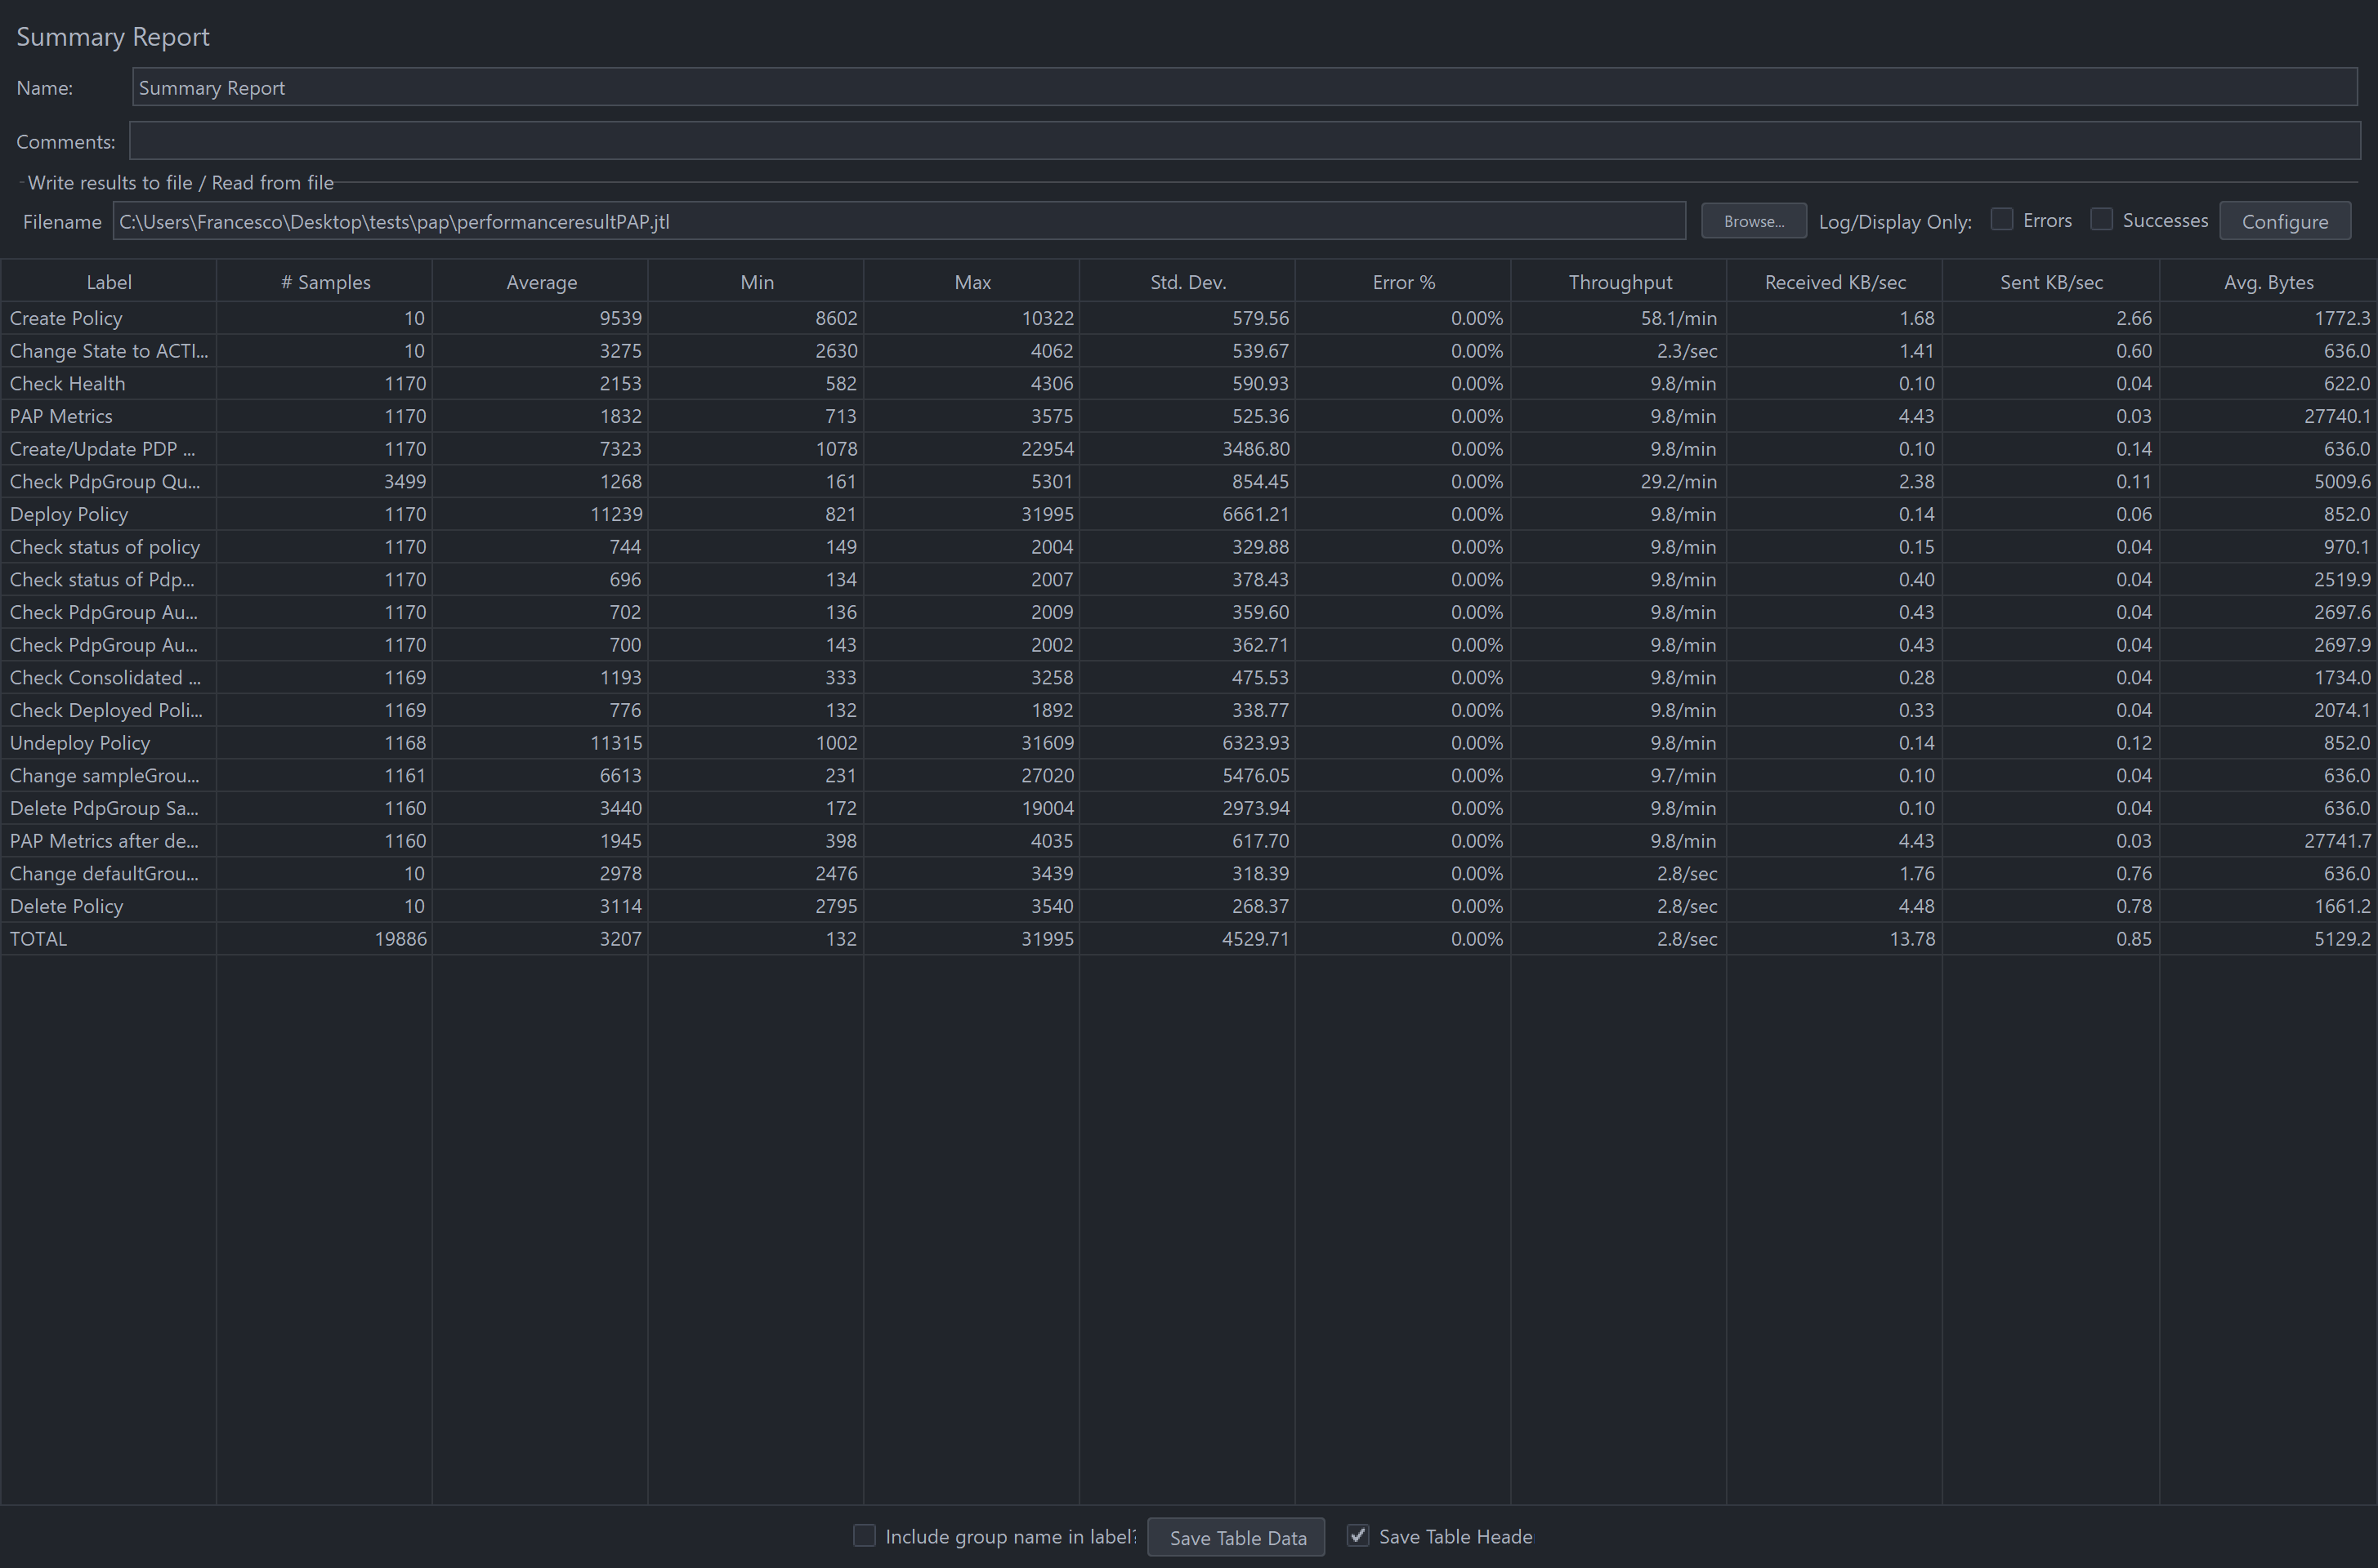Select the Deploy Policy row label

point(108,514)
